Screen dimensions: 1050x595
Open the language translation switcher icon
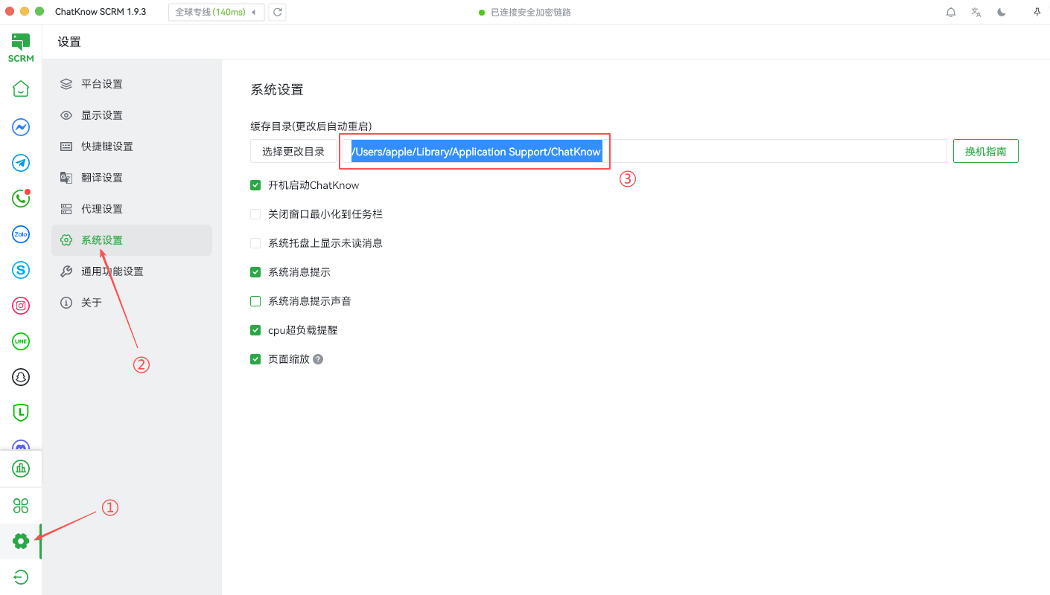[976, 13]
